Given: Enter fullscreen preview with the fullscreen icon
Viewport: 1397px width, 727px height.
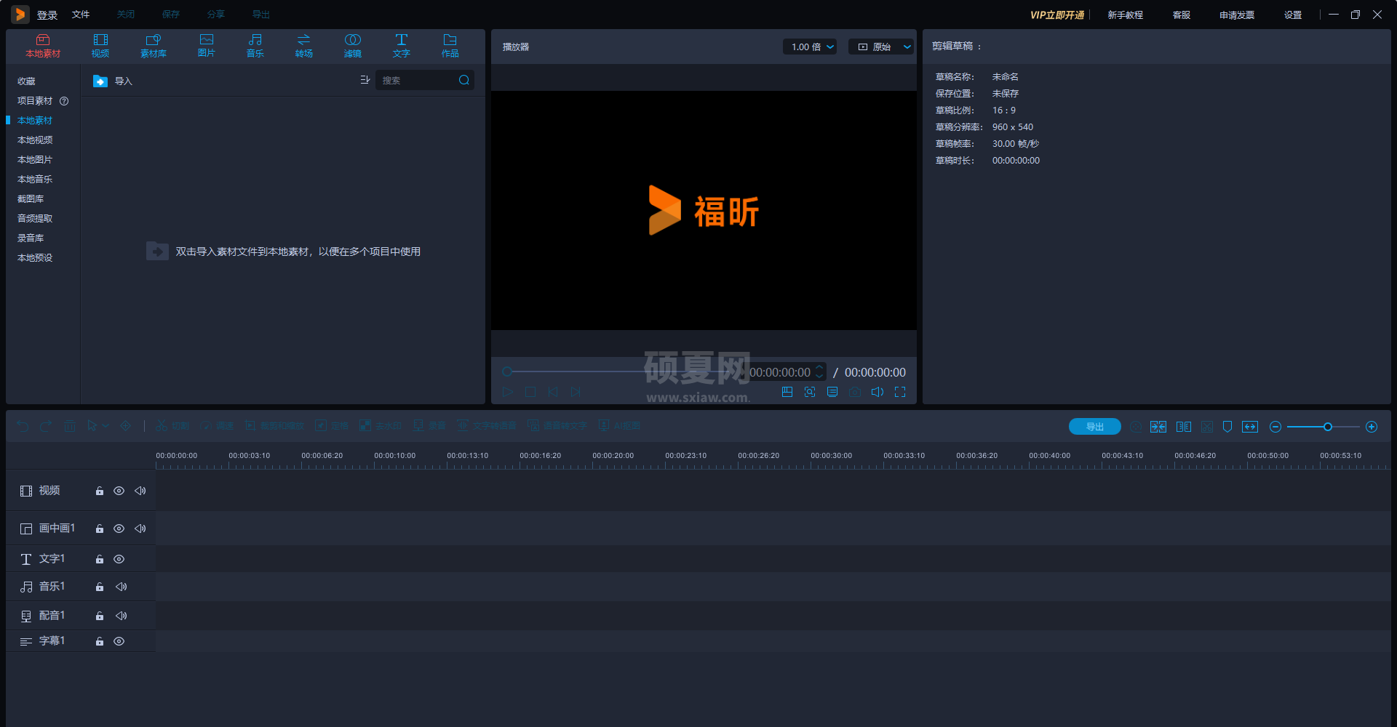Looking at the screenshot, I should click(900, 392).
